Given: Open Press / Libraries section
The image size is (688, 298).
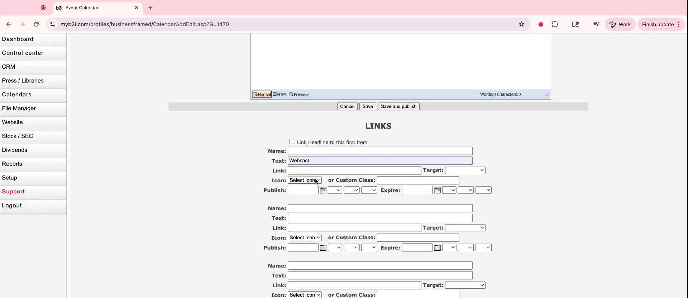Looking at the screenshot, I should (33, 81).
